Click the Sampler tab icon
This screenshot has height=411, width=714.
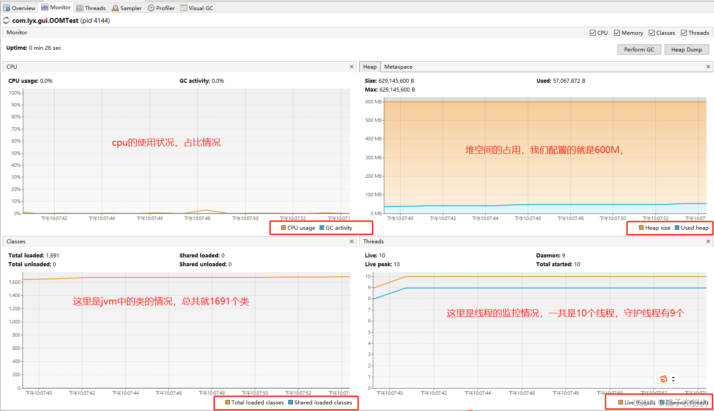[115, 8]
